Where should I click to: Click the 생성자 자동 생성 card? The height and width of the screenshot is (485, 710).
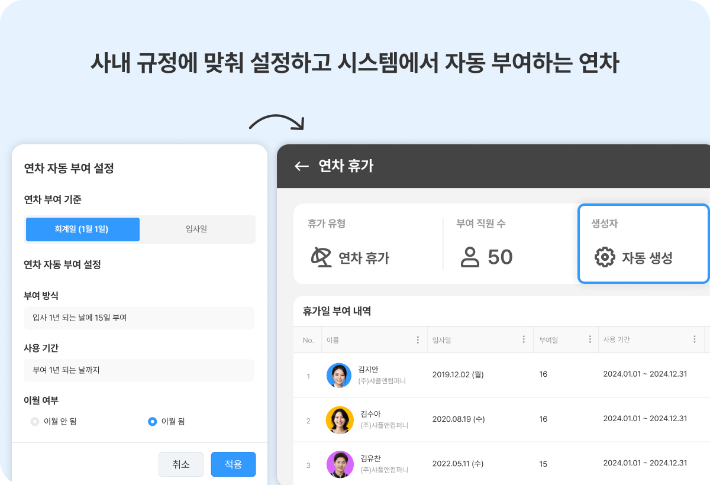tap(644, 244)
